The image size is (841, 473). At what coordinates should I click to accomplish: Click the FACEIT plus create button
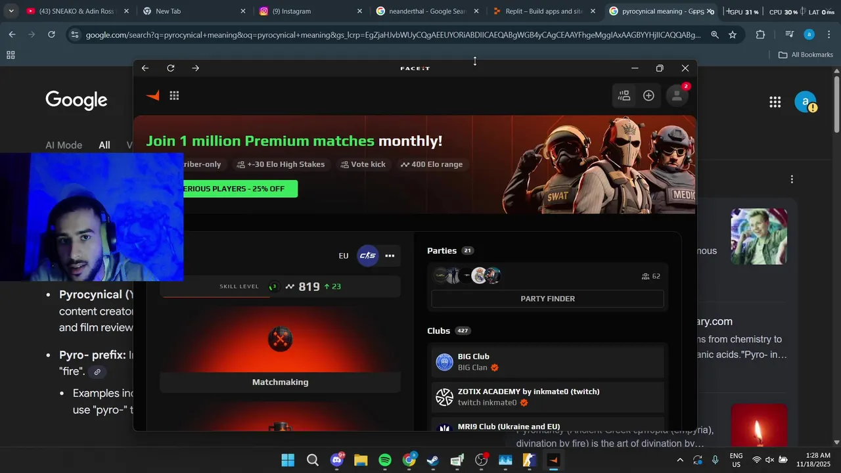(x=648, y=96)
